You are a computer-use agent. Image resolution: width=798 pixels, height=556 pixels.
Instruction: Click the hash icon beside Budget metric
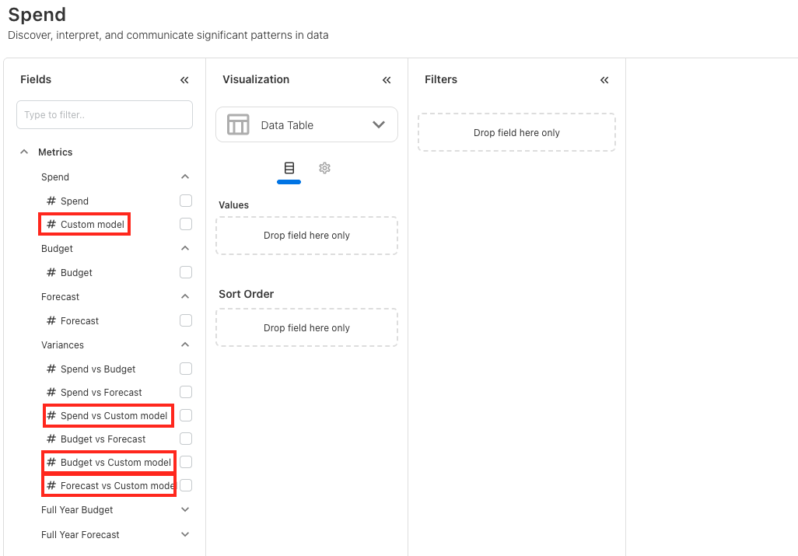click(51, 273)
